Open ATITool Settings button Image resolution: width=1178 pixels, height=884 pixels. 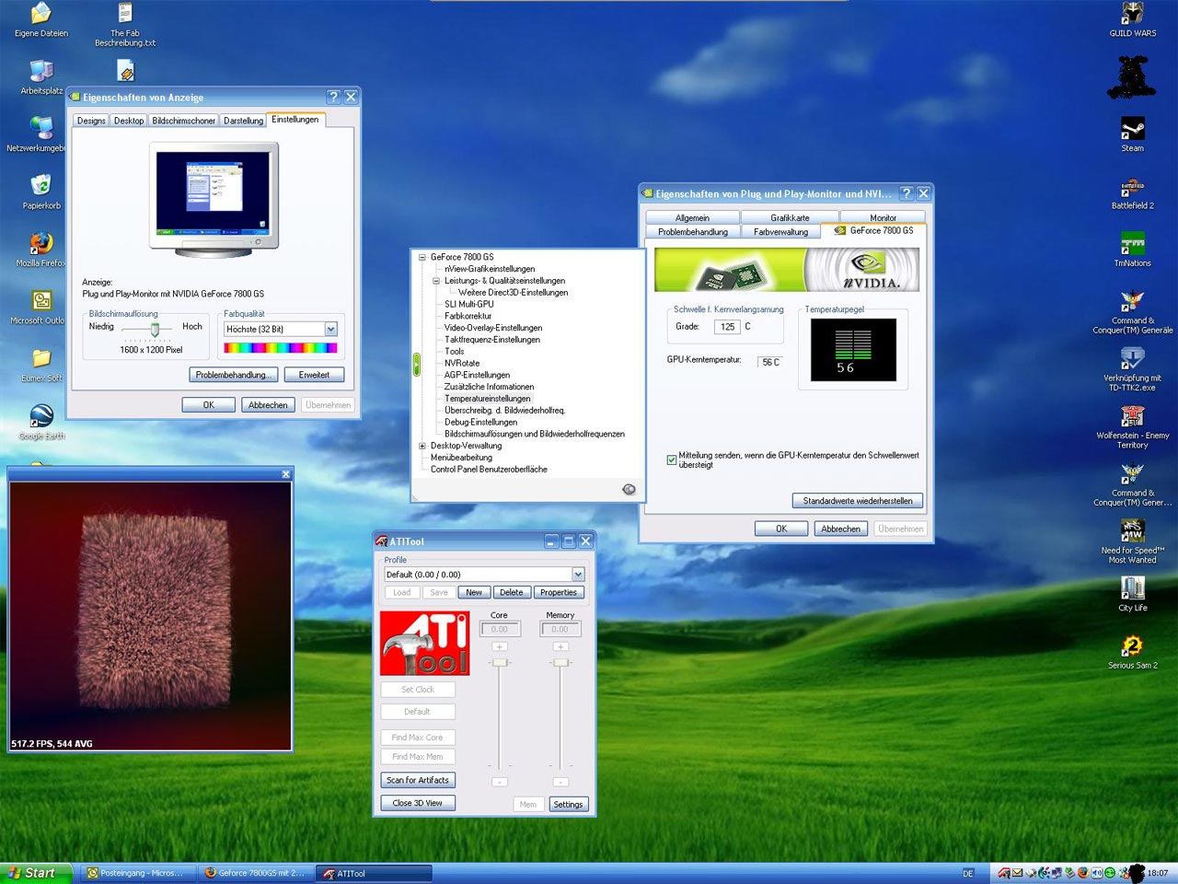[568, 804]
